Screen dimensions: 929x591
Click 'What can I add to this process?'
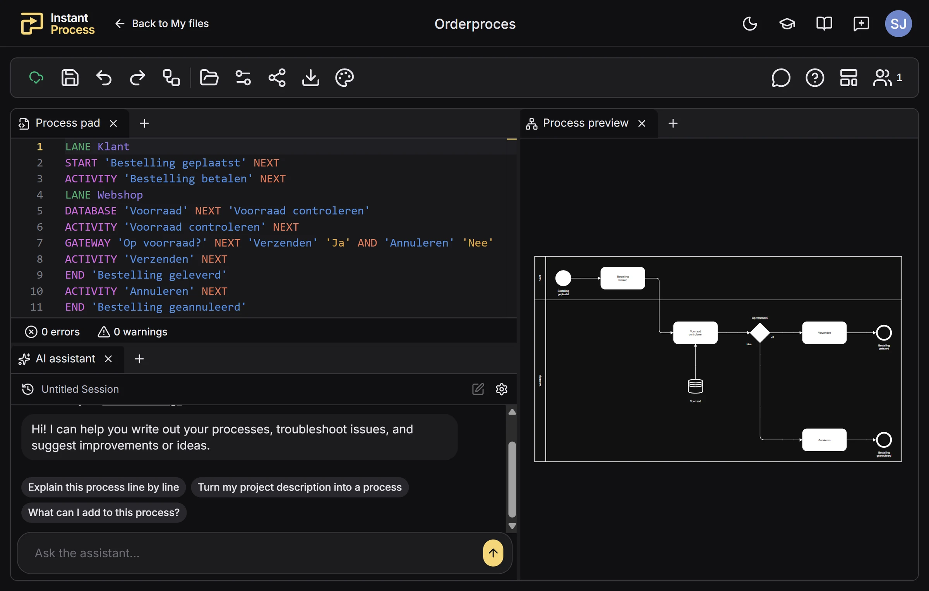click(104, 512)
